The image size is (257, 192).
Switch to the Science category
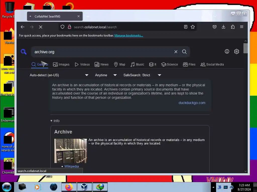[169, 64]
